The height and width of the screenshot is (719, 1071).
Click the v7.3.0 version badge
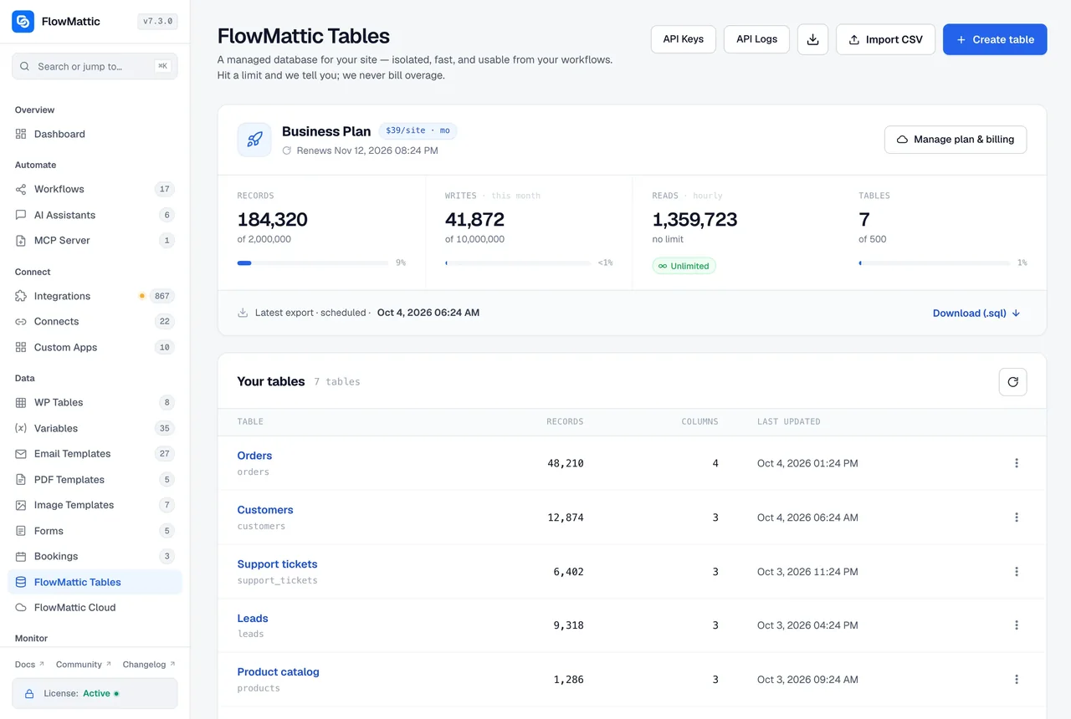point(157,22)
